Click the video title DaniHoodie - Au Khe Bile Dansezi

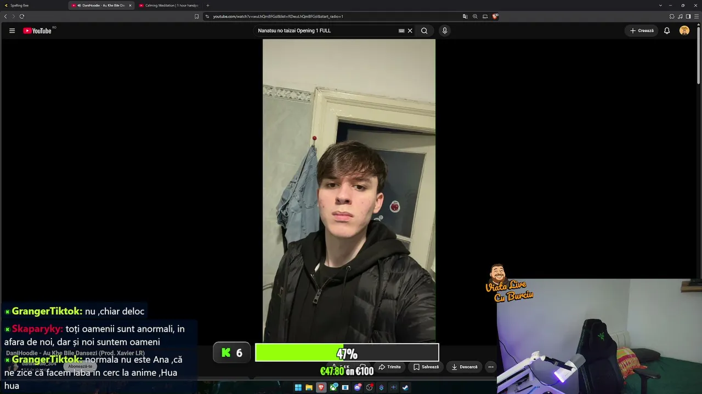click(75, 353)
